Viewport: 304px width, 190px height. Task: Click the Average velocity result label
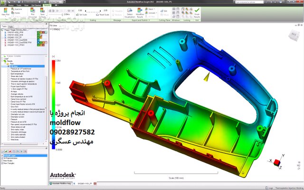point(17,94)
